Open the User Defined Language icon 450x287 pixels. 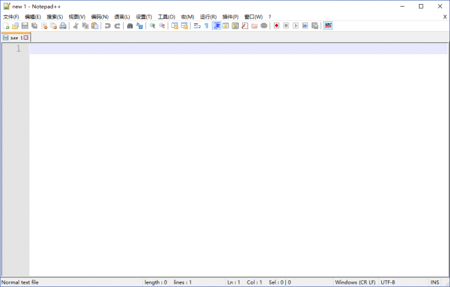(x=226, y=26)
